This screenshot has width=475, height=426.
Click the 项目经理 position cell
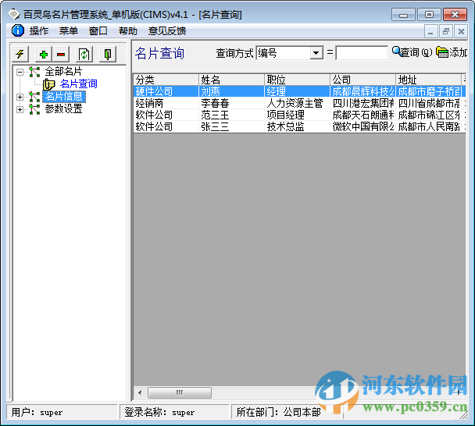[x=298, y=115]
